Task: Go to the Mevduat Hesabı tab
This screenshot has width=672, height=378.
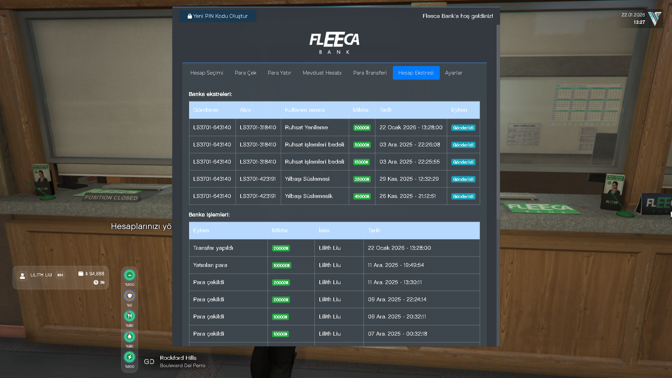Action: [x=322, y=73]
